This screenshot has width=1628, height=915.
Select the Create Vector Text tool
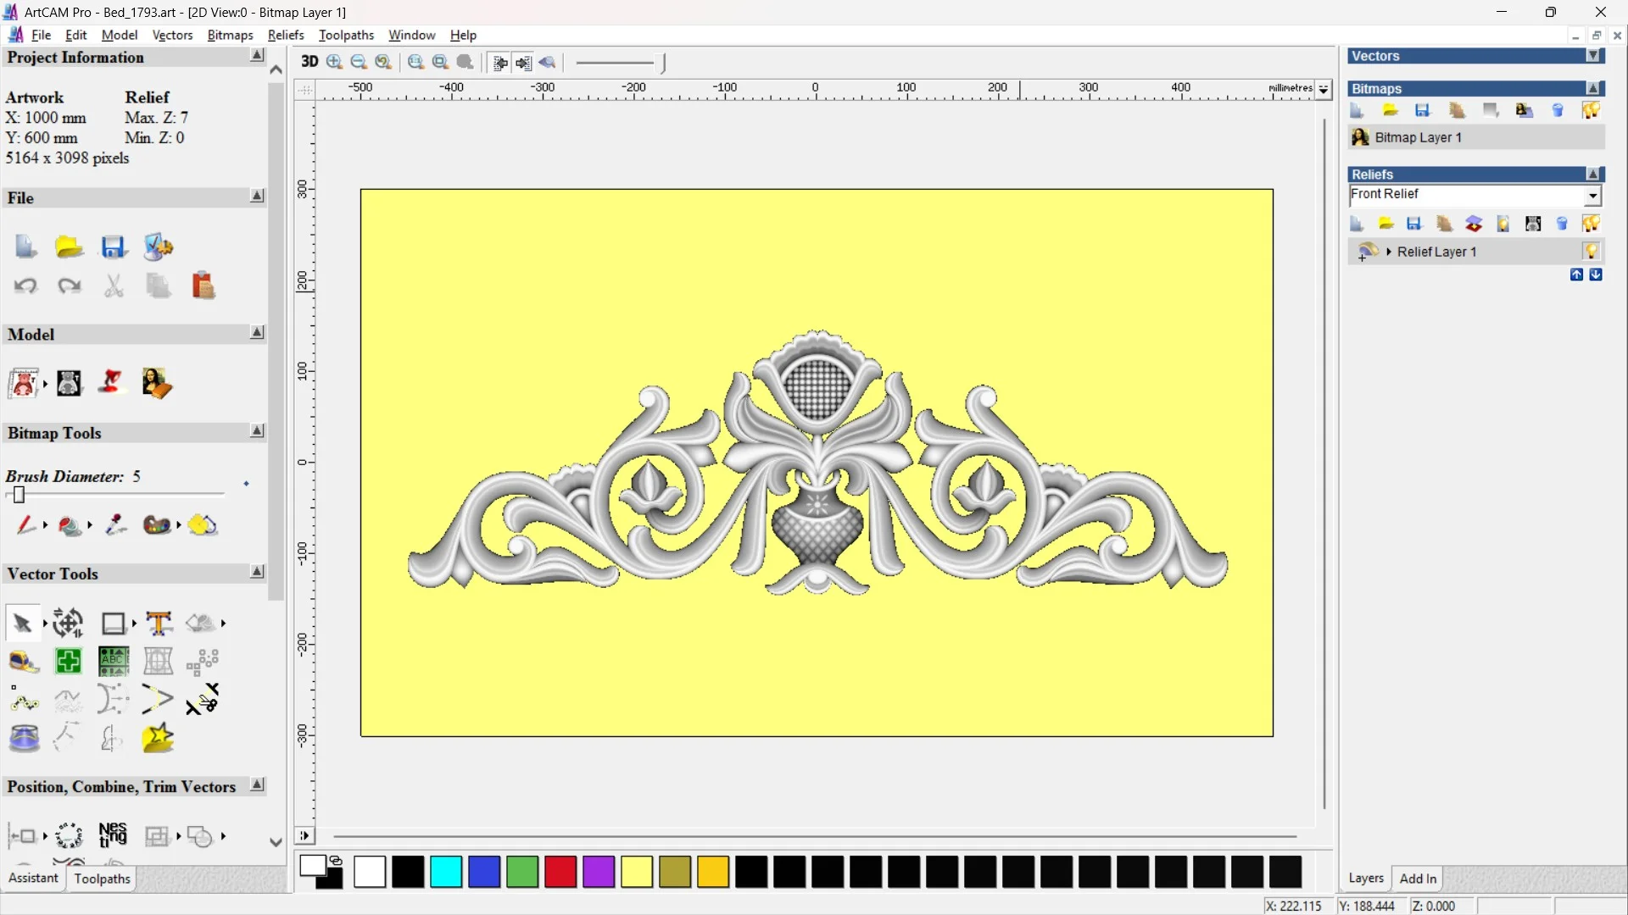click(159, 624)
